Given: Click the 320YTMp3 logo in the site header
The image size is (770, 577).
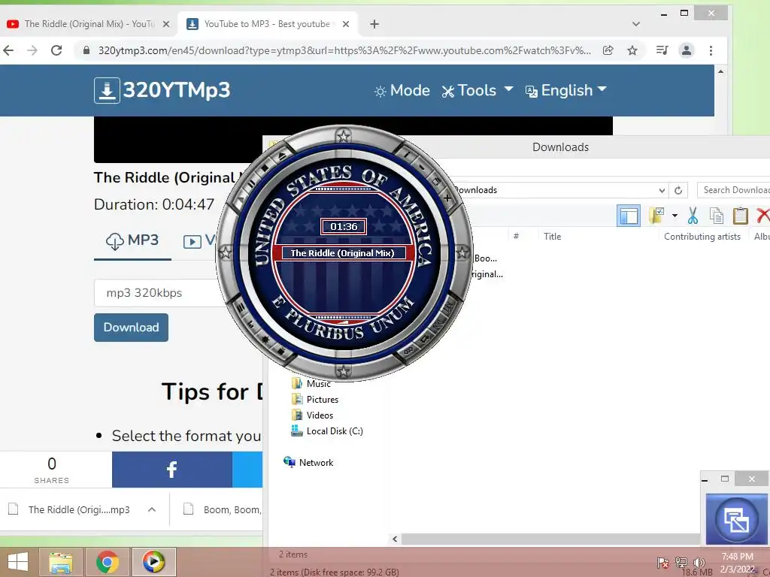Looking at the screenshot, I should tap(162, 90).
